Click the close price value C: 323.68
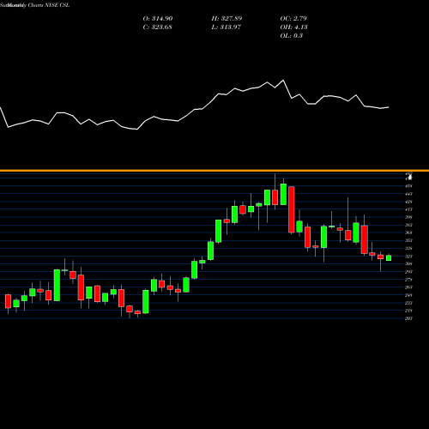Viewport: 429px width, 429px height. (157, 27)
